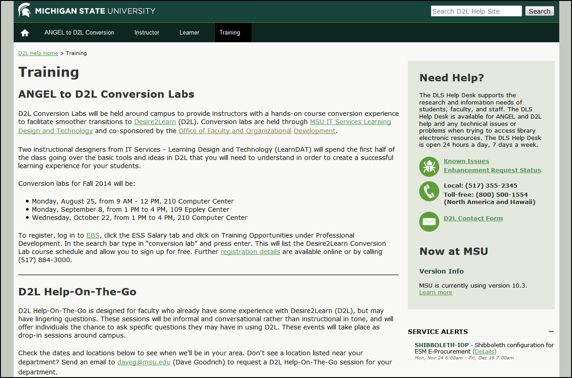Screen dimensions: 572x378
Task: Click the bug icon next to Known Issues
Action: click(429, 167)
